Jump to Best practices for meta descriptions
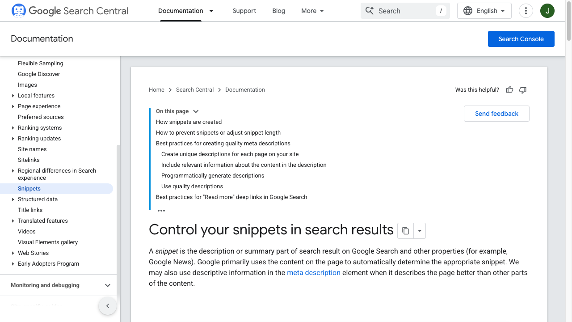 point(223,144)
